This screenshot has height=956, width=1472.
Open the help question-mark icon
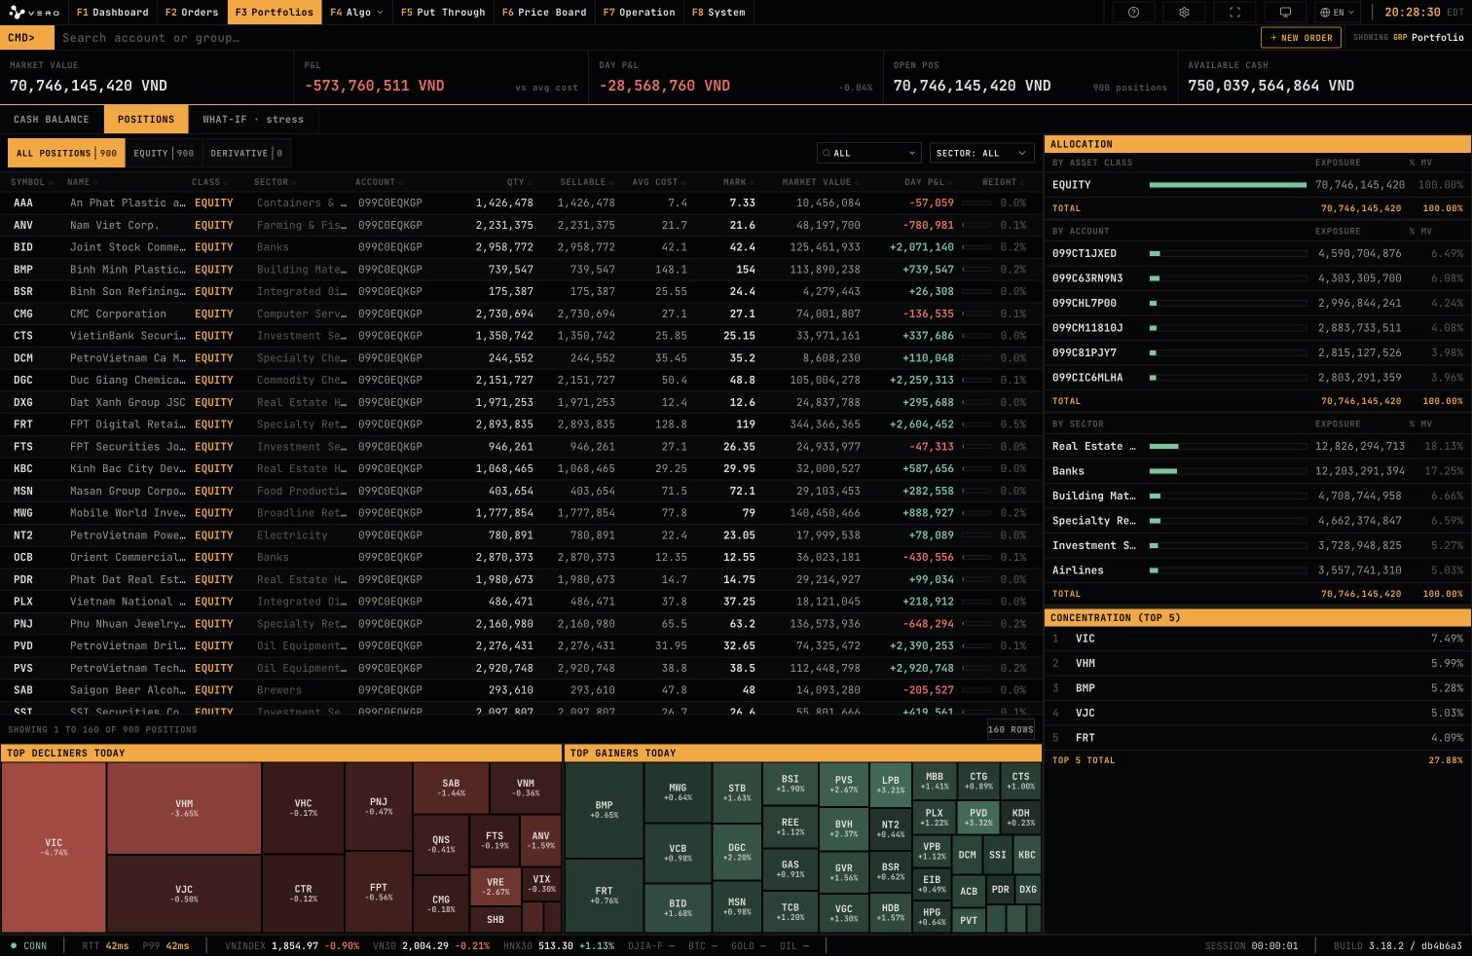coord(1133,13)
